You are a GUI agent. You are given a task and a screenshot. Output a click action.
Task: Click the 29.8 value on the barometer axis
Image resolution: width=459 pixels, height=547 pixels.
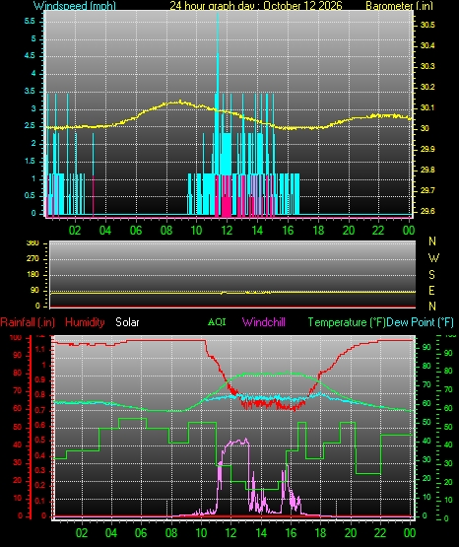point(427,170)
